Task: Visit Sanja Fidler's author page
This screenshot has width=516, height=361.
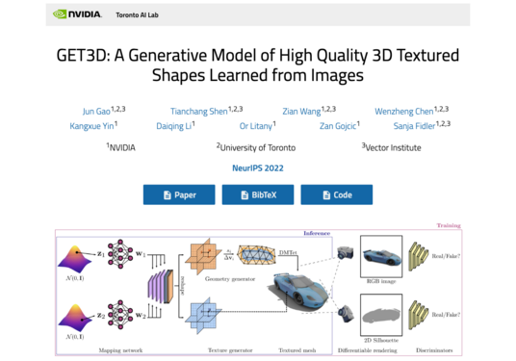Action: [414, 126]
